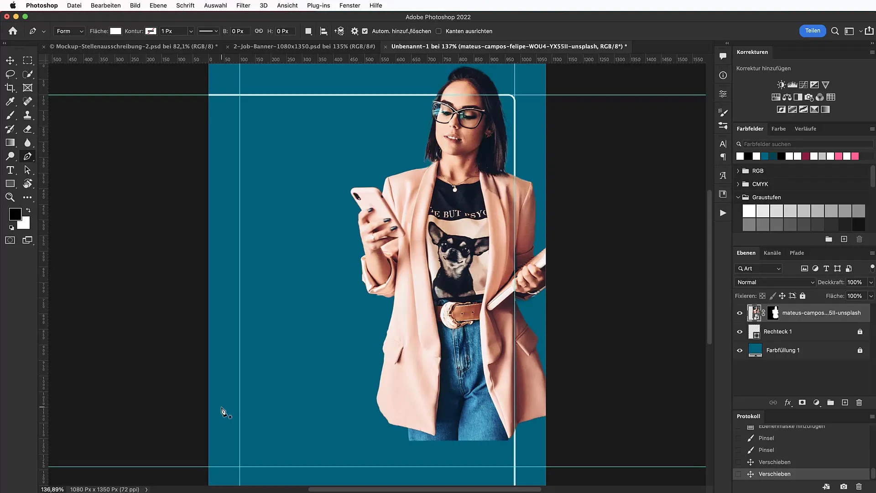The width and height of the screenshot is (876, 493).
Task: Toggle visibility of Rechteck 1 layer
Action: 740,332
